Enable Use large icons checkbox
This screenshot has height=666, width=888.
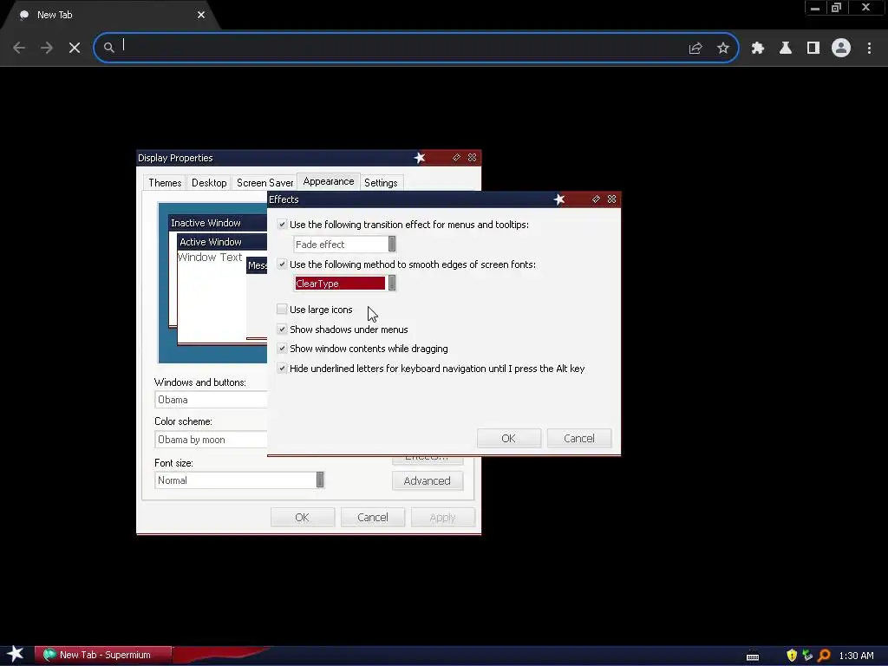[282, 309]
